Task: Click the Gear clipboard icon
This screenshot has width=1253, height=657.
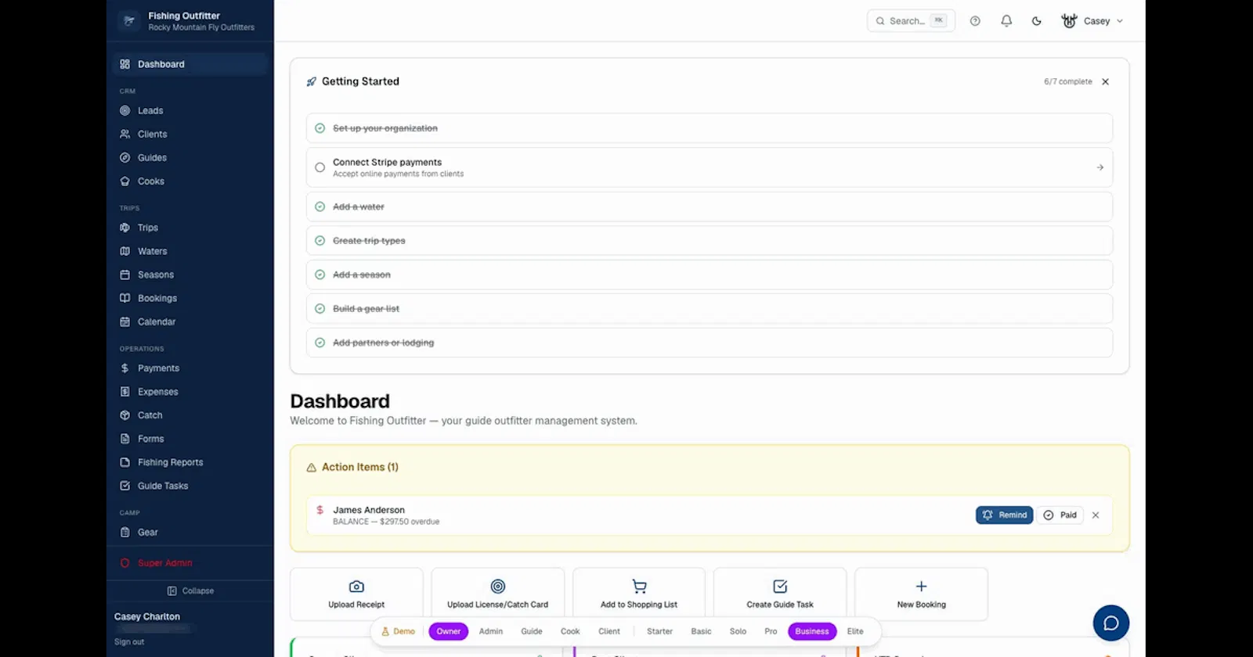Action: (x=125, y=533)
